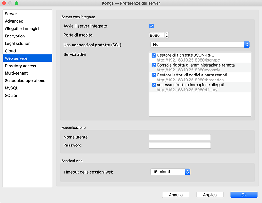This screenshot has height=203, width=262.
Task: Confirm with the Ok button
Action: pyautogui.click(x=244, y=195)
